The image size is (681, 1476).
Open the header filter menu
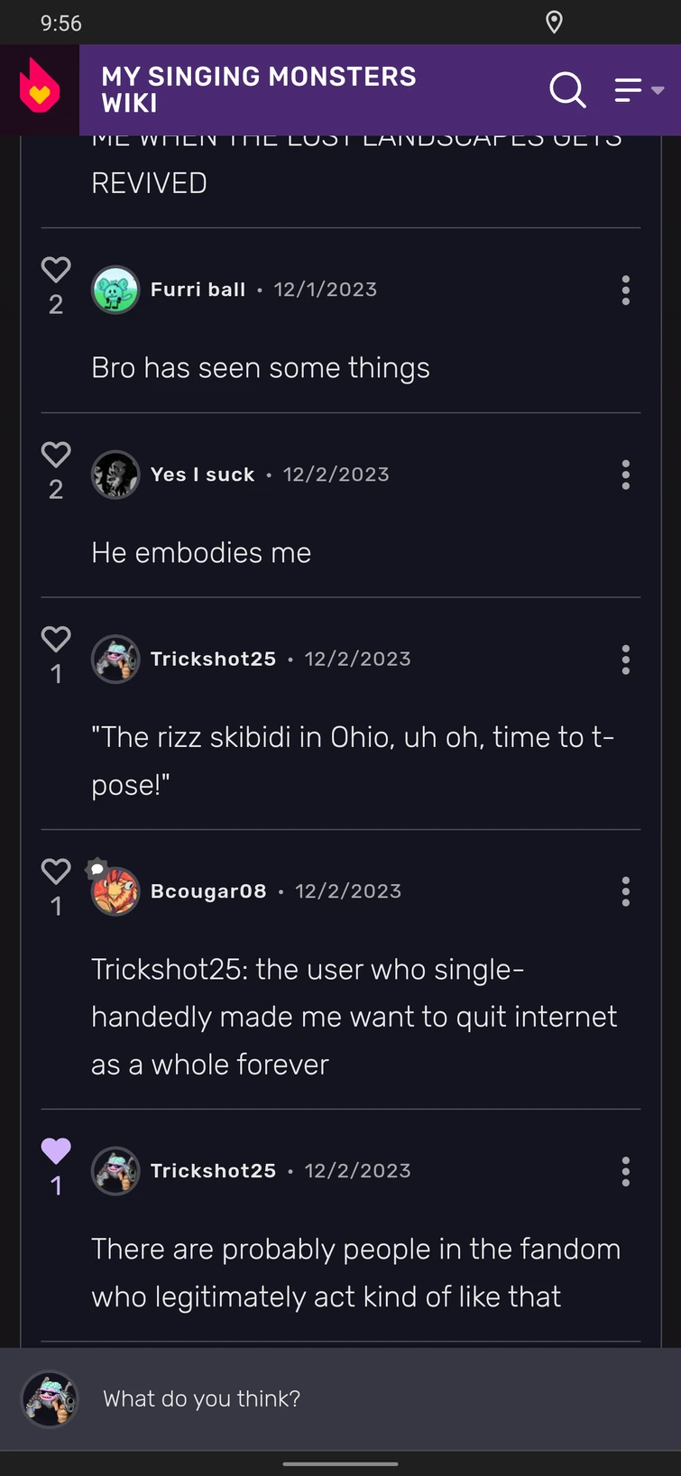(629, 90)
